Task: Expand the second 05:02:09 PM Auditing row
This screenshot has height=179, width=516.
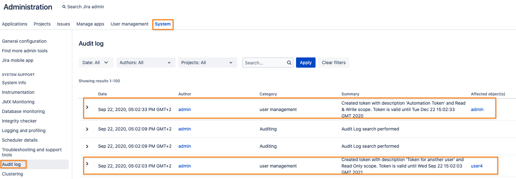Action: (x=87, y=146)
